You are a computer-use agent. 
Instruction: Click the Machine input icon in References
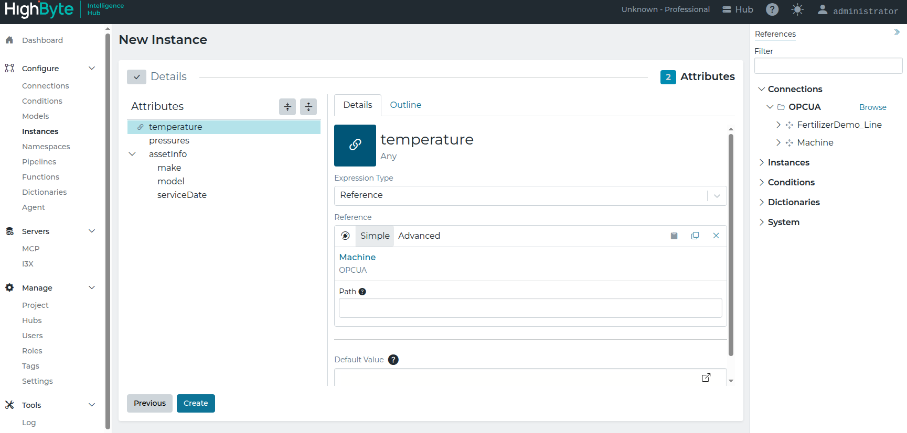point(789,142)
